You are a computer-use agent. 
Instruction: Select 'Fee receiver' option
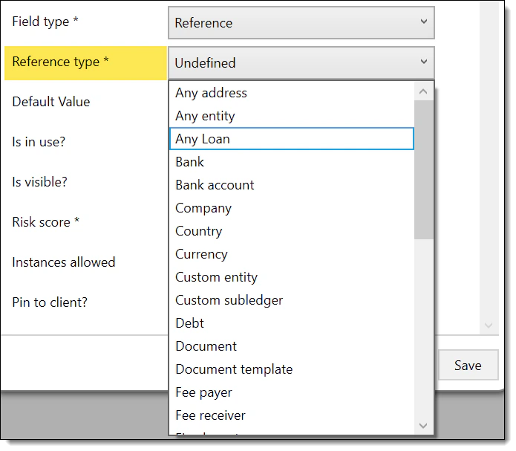click(x=292, y=415)
